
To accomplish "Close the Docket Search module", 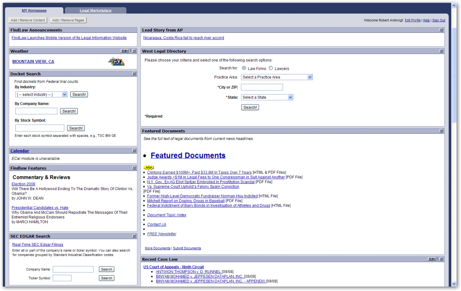I will 134,74.
